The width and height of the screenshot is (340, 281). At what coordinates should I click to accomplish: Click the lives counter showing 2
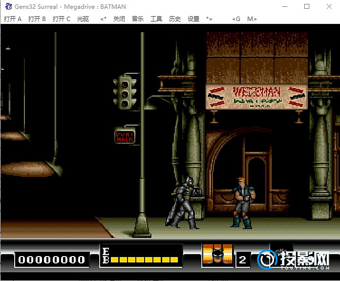click(x=243, y=259)
